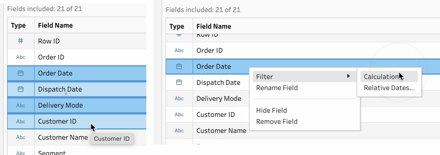The width and height of the screenshot is (440, 155).
Task: Click Remove Field in context menu
Action: tap(277, 122)
